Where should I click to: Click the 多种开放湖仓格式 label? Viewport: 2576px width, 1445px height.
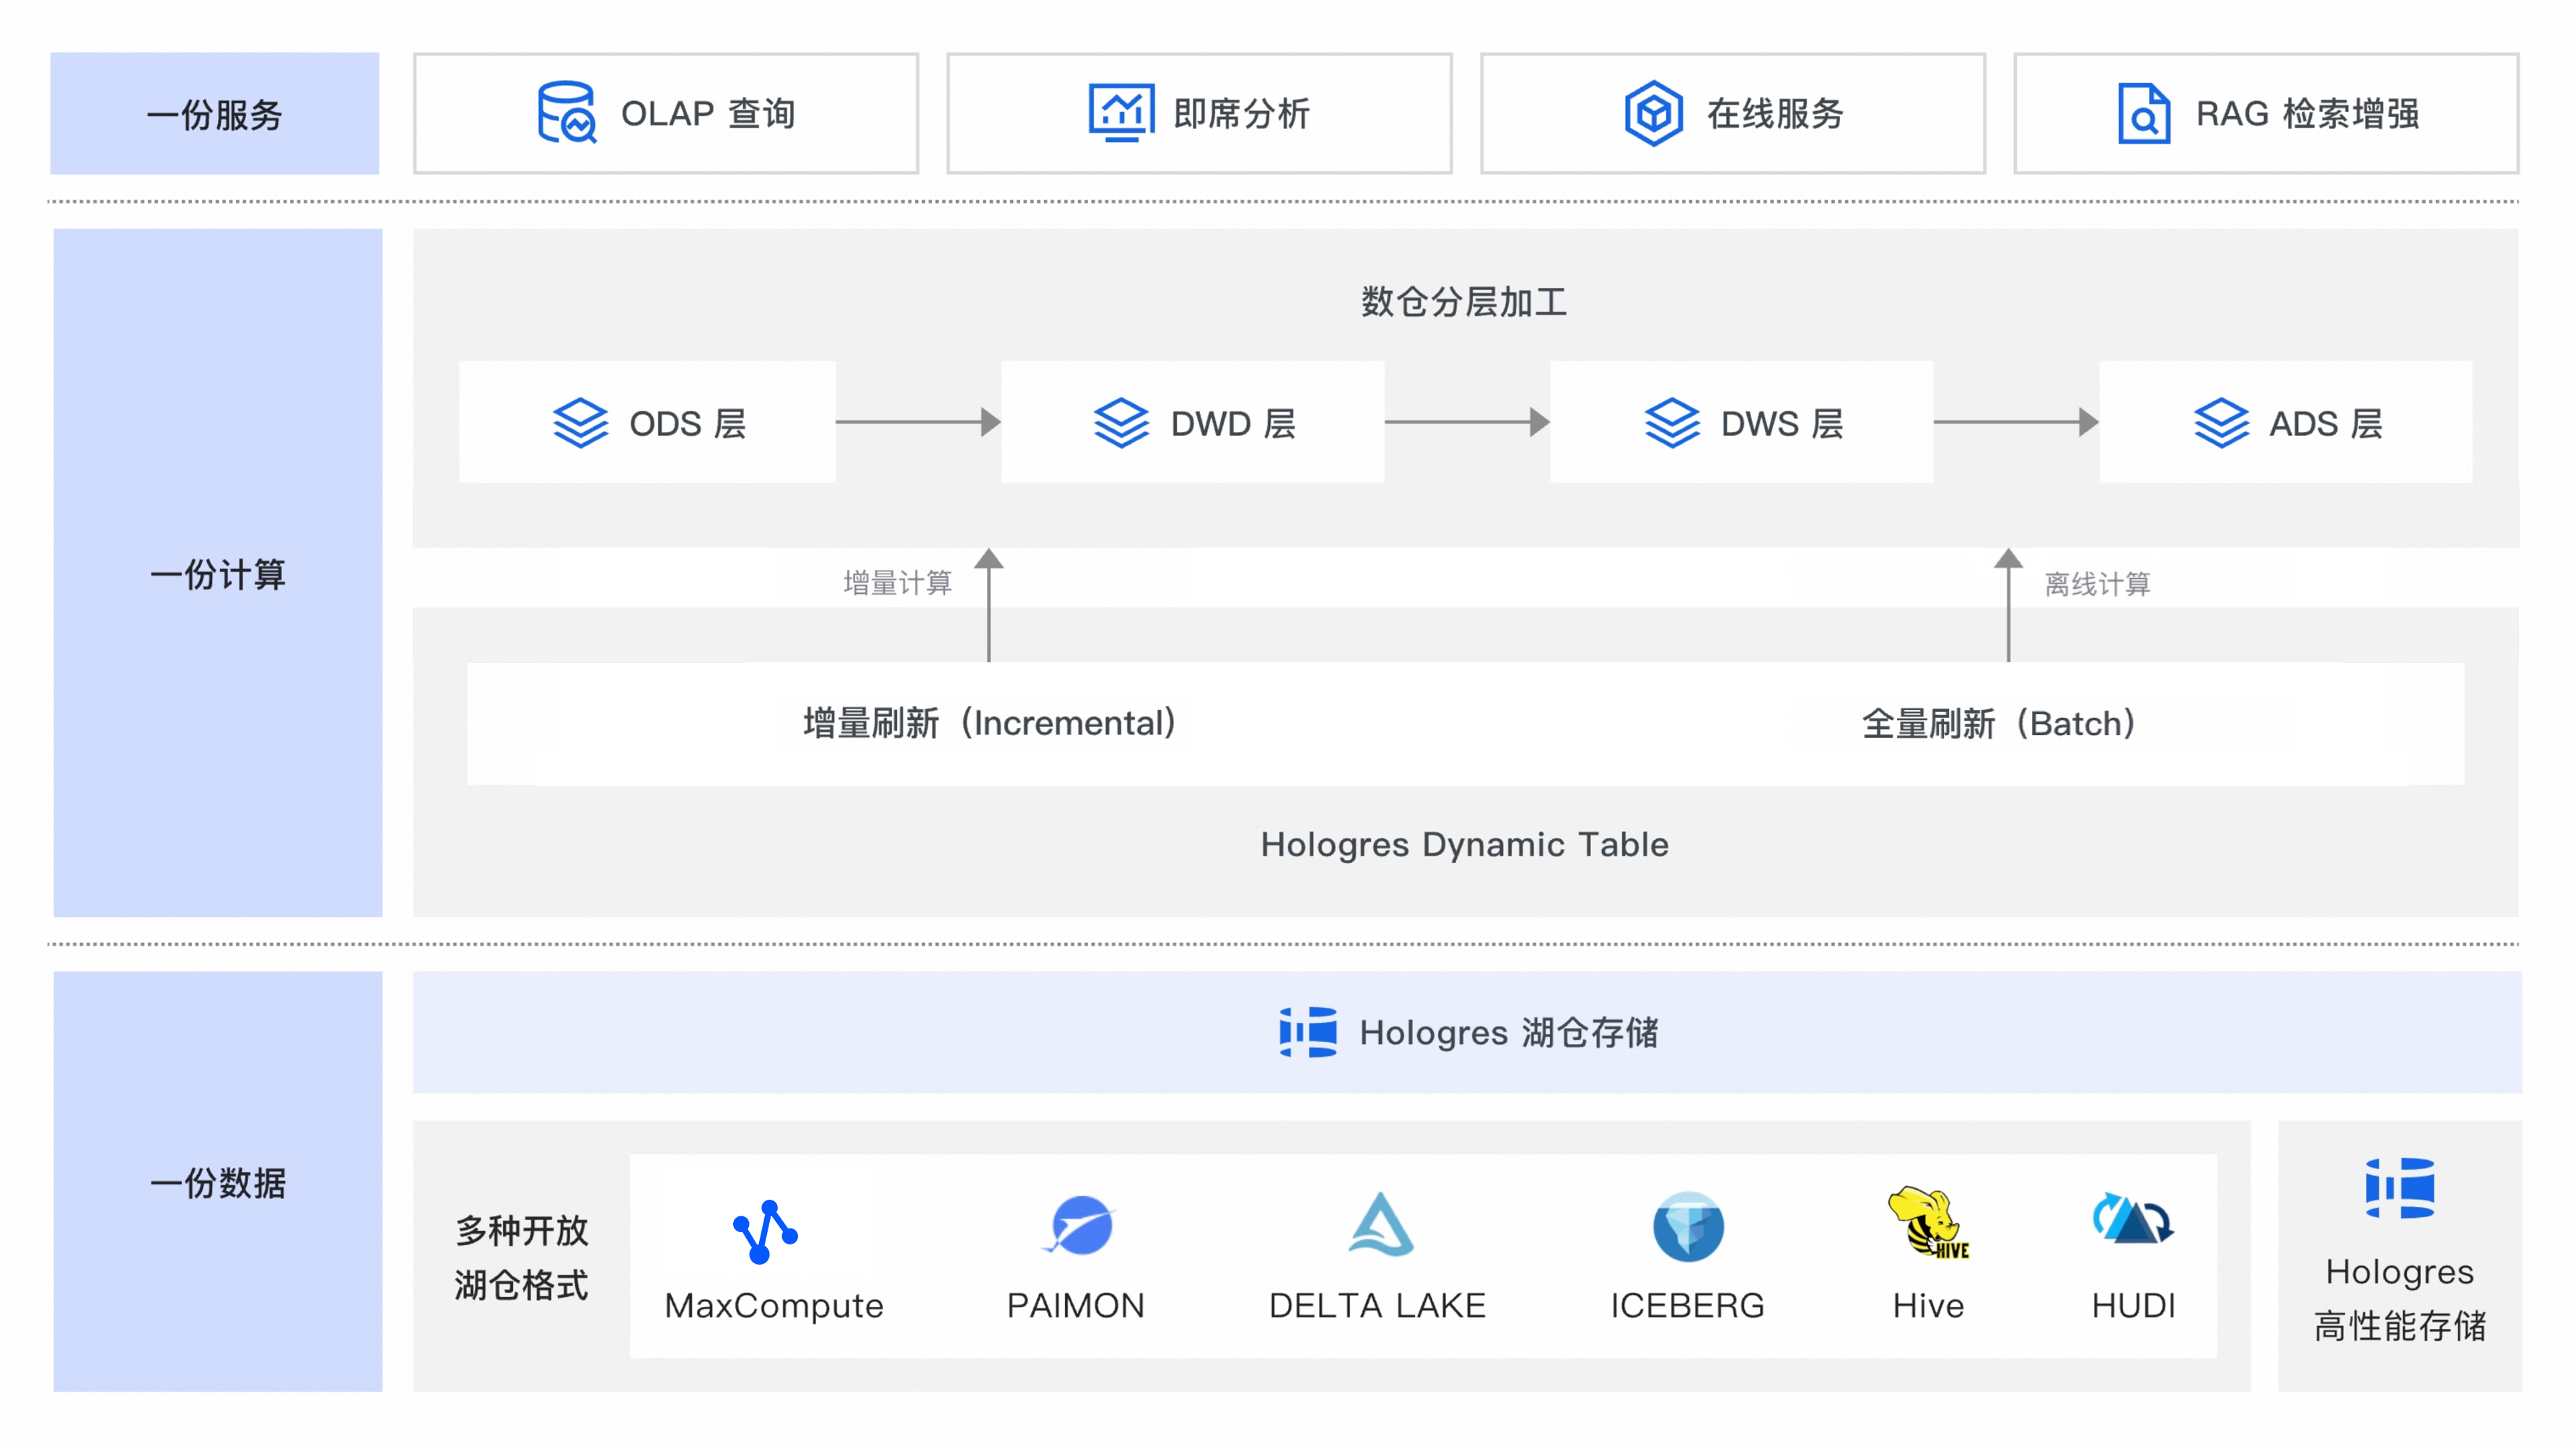click(x=521, y=1257)
